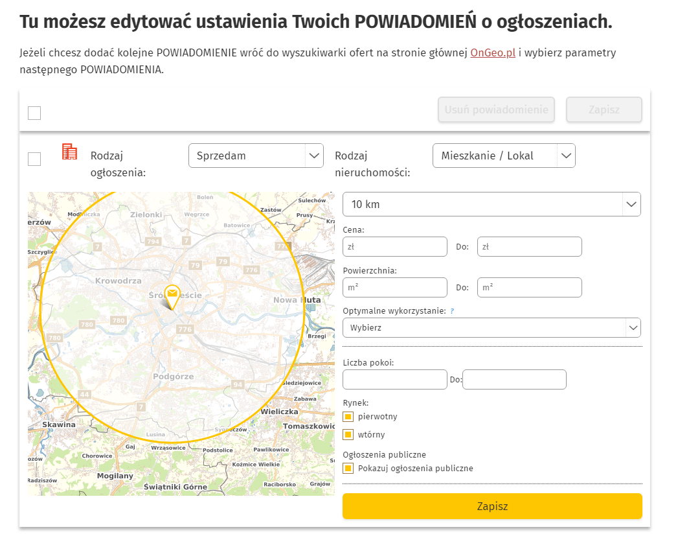
Task: Click the orange building icon
Action: 69,152
